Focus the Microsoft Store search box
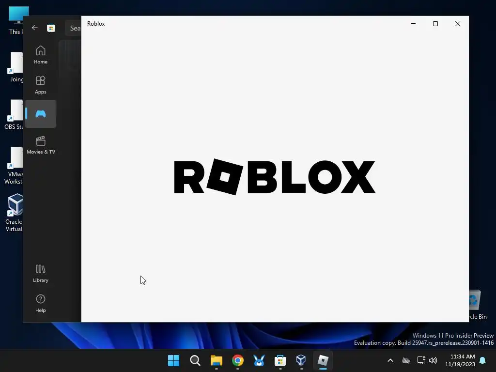 pyautogui.click(x=74, y=28)
